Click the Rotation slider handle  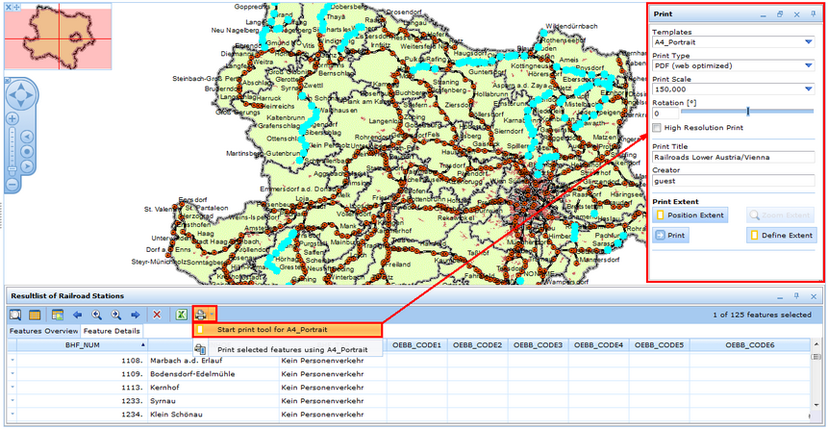[x=748, y=113]
